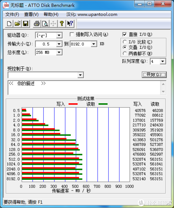The width and height of the screenshot is (174, 208).
Task: Open a benchmark file via folder icon
Action: 17,24
